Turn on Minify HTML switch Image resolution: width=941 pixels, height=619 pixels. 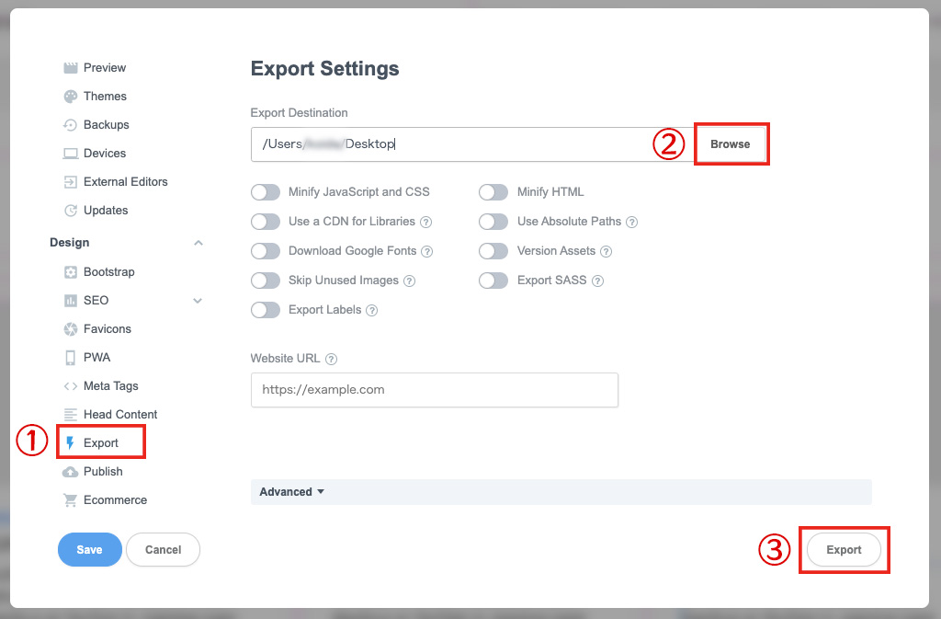[493, 192]
